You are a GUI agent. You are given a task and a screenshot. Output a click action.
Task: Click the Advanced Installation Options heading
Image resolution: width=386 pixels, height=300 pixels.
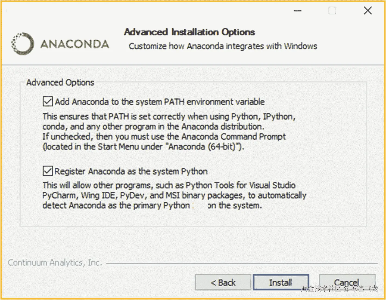tap(189, 32)
